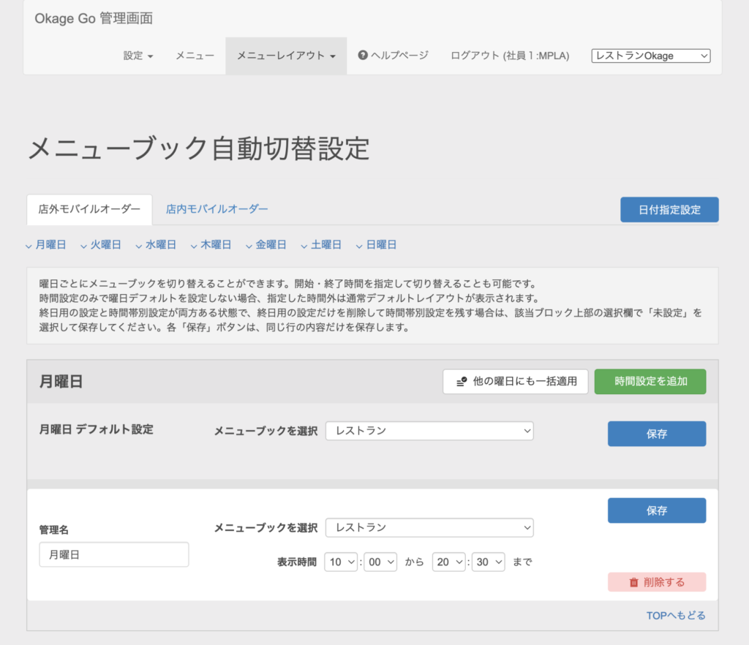Open the メニューレイアウト dropdown menu

pos(286,56)
